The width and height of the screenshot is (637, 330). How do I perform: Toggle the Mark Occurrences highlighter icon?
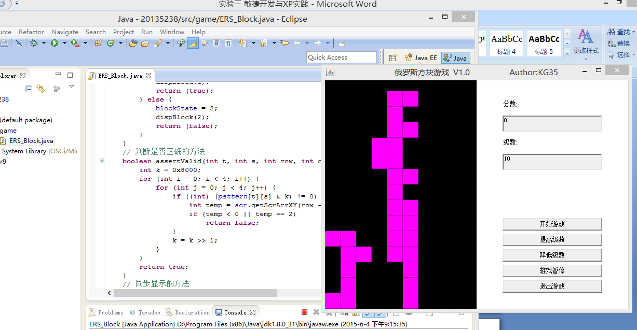tap(193, 43)
